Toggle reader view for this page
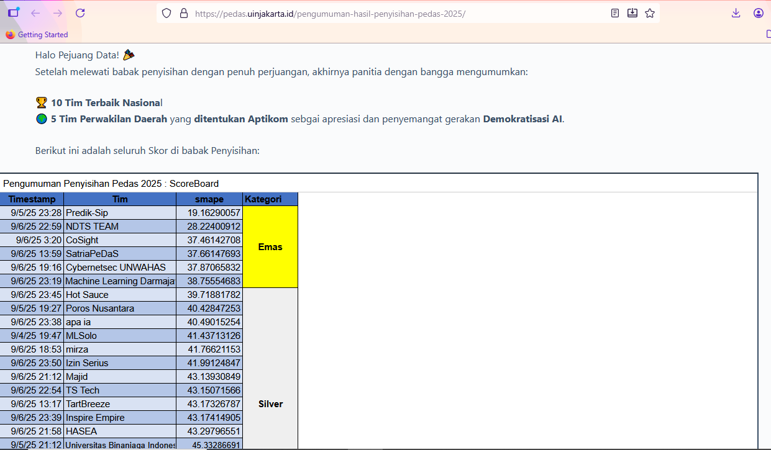 (x=615, y=13)
